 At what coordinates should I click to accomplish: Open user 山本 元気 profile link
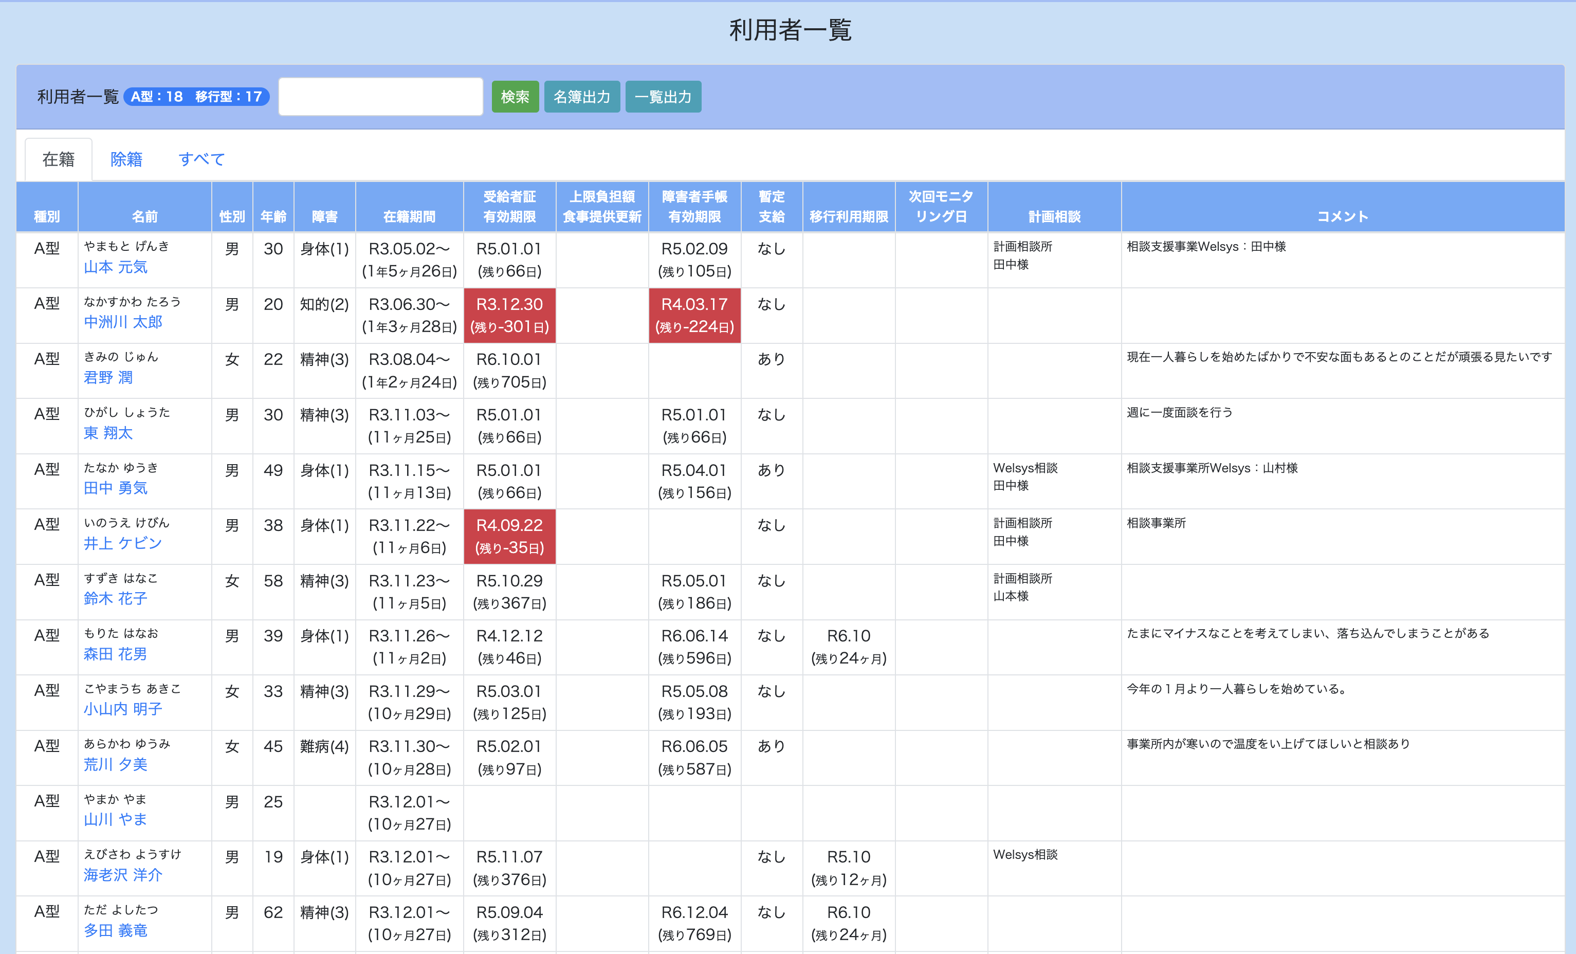click(116, 267)
